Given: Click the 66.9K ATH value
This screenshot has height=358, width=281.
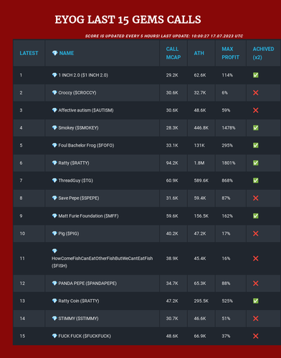Looking at the screenshot, I should coord(200,336).
